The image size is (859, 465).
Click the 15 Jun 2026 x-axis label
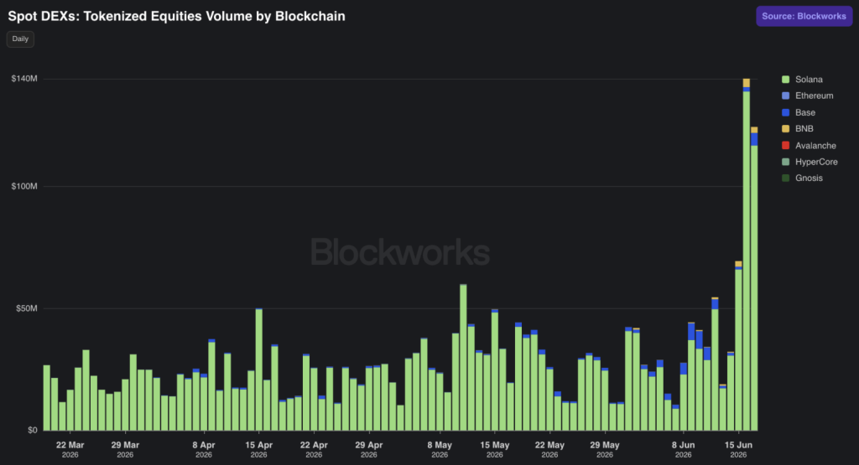(738, 449)
